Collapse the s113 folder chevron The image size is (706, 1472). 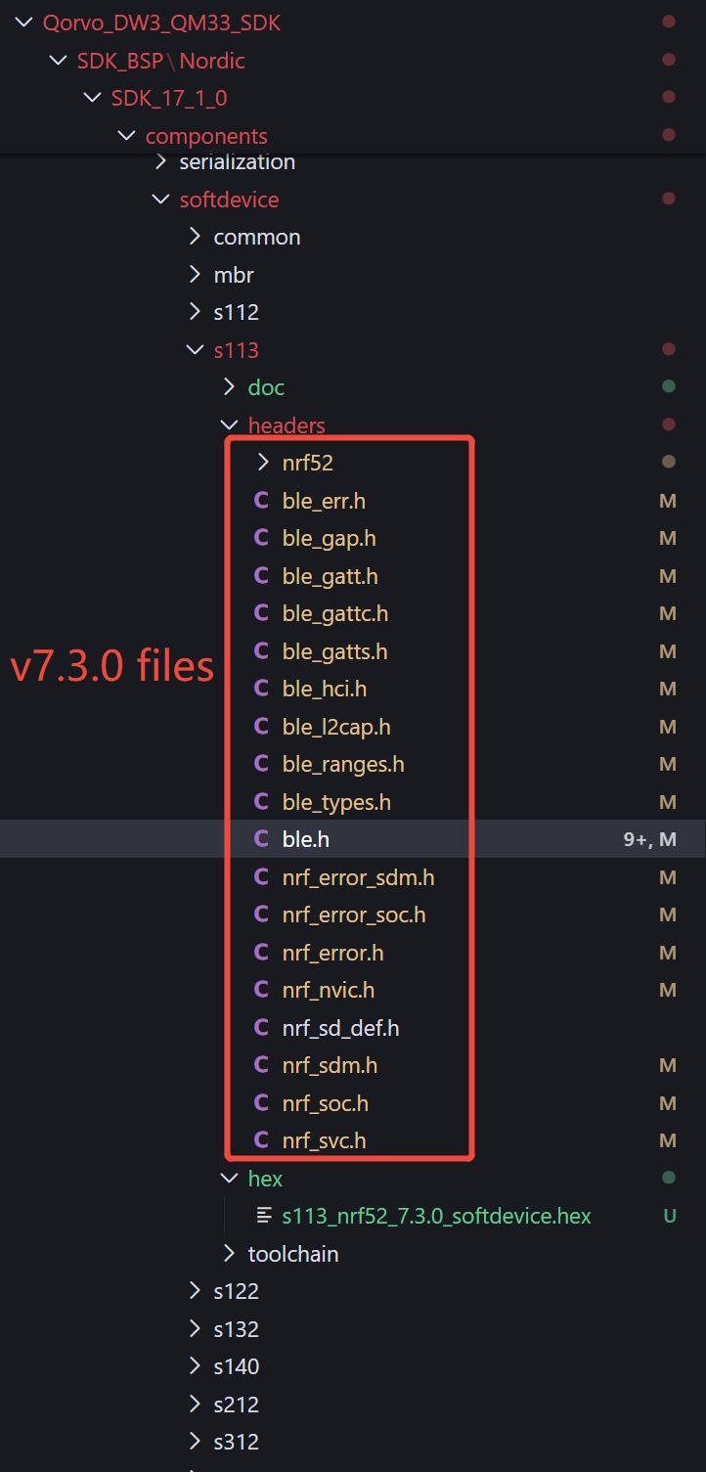coord(195,350)
